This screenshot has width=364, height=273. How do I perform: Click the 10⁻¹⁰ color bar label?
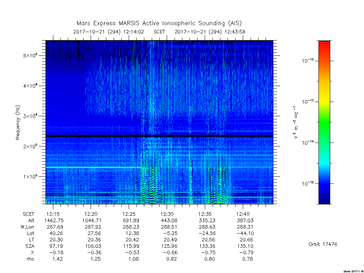(307, 61)
